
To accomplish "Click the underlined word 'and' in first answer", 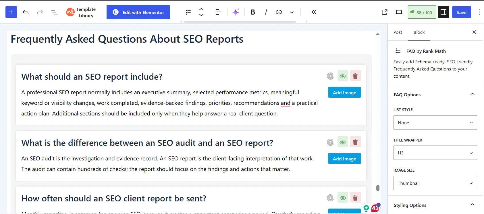I will [286, 103].
